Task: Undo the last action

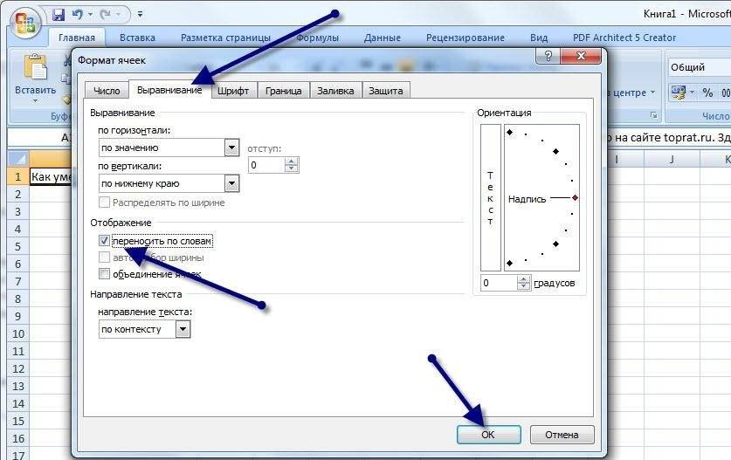Action: click(x=77, y=15)
